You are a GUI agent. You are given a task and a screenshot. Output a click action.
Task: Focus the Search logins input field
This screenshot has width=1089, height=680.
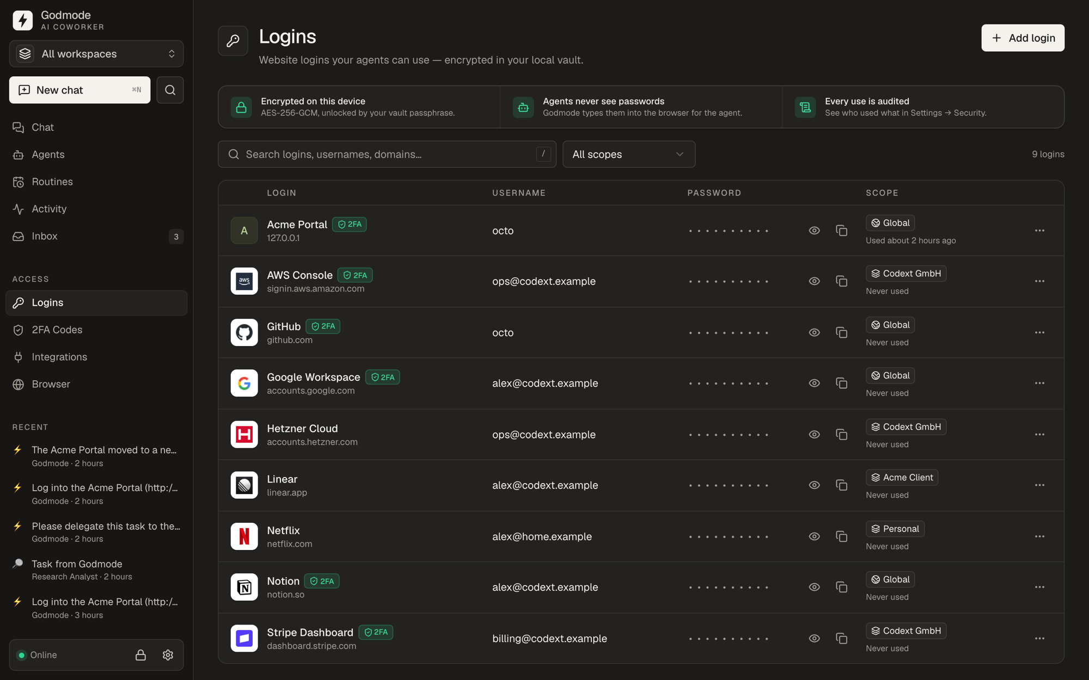pos(387,154)
